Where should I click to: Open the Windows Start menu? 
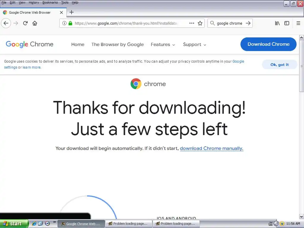coord(14,224)
